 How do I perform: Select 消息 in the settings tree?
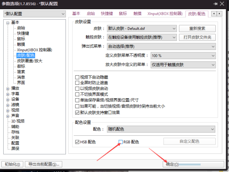pos(21,78)
